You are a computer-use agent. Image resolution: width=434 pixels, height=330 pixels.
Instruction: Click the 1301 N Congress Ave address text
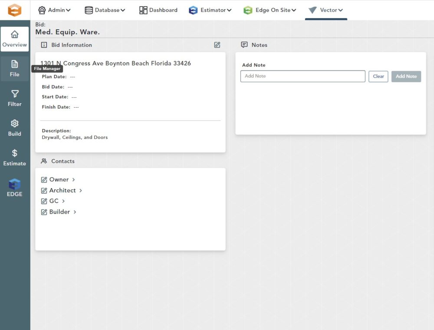(x=116, y=63)
